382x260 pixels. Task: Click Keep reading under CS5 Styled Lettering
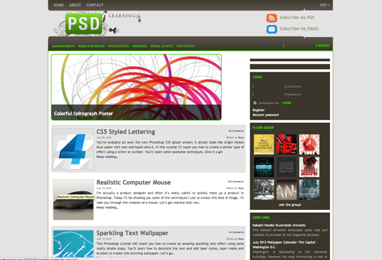[x=107, y=157]
